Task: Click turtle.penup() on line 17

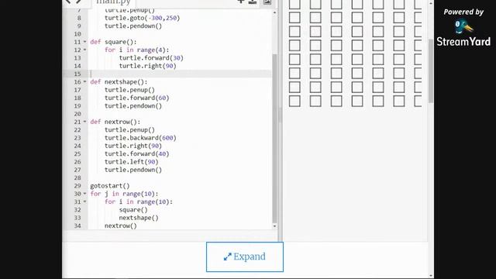Action: click(129, 90)
